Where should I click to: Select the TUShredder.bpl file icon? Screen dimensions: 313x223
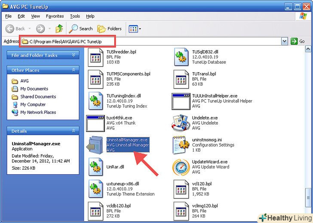(x=95, y=57)
